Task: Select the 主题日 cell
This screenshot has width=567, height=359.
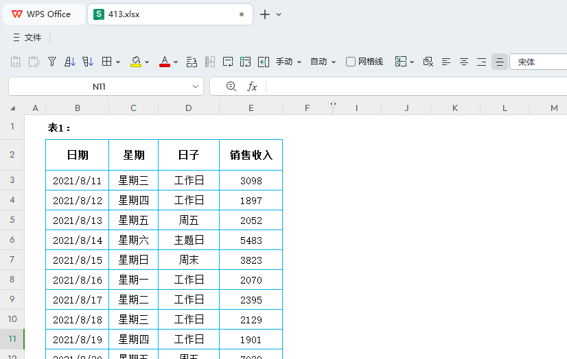Action: [x=189, y=240]
